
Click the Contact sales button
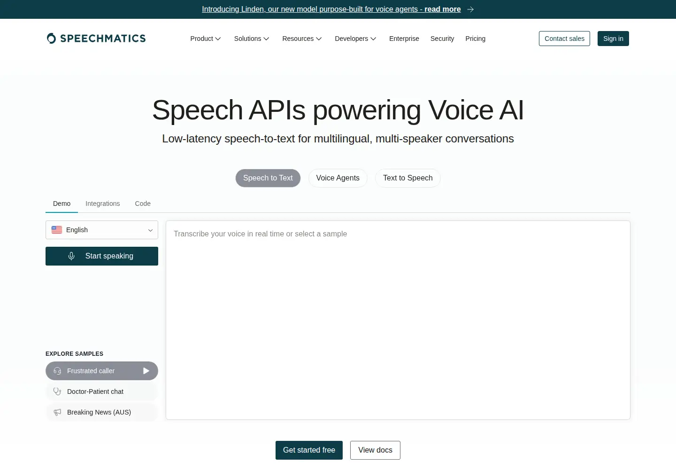(564, 39)
